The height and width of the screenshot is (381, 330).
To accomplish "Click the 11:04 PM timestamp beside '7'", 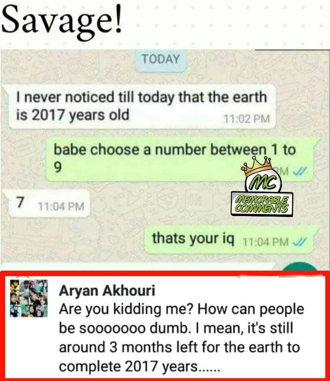I will 61,207.
